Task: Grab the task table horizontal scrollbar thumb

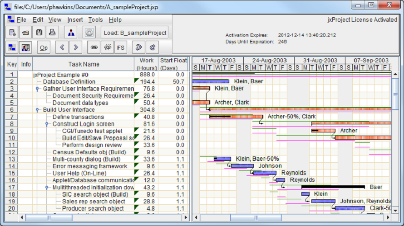Action: (49, 218)
